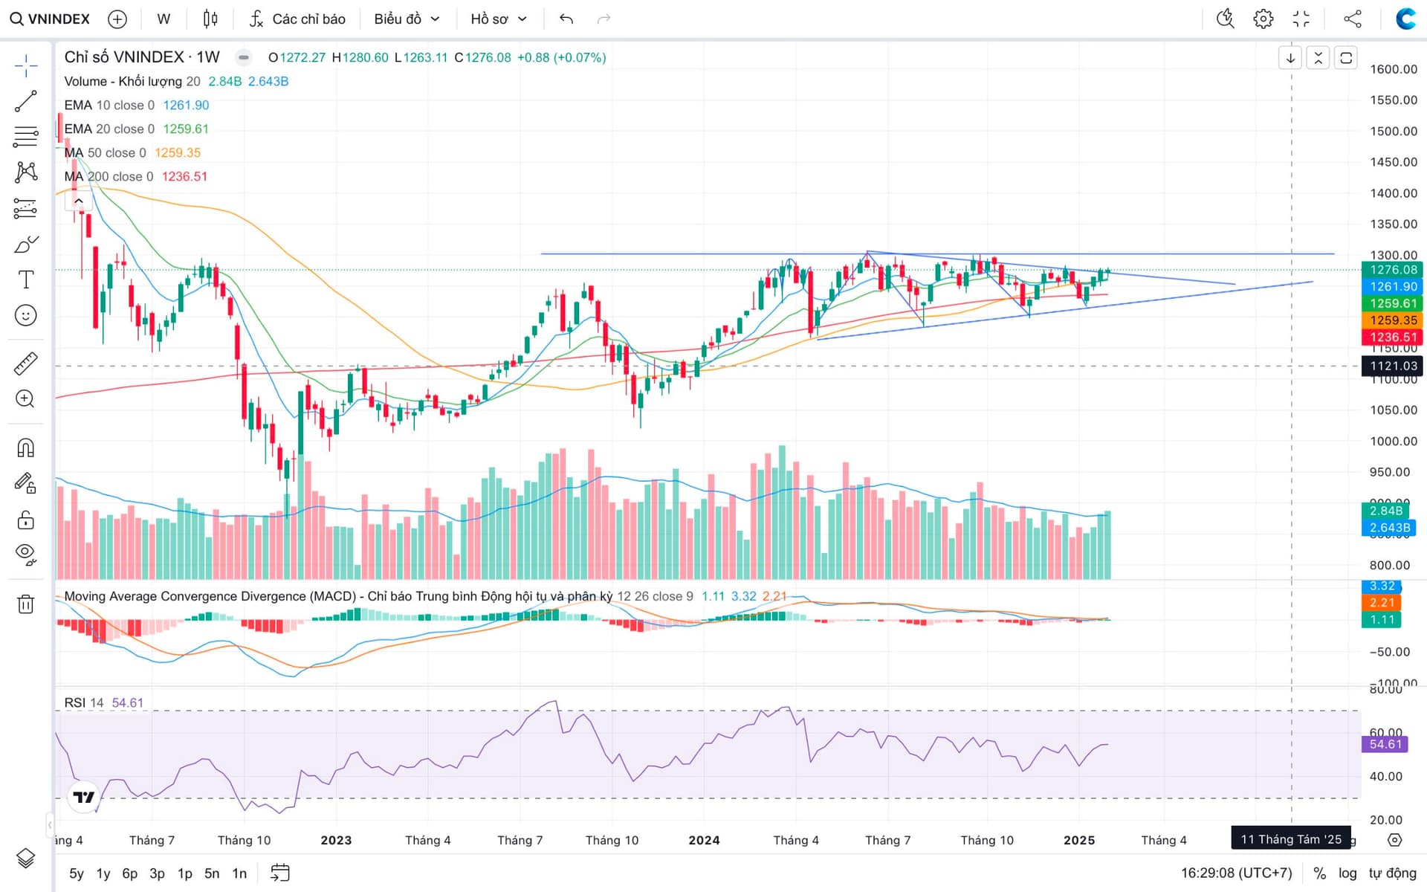Collapse the indicator legend chevron
This screenshot has width=1427, height=892.
pos(78,201)
